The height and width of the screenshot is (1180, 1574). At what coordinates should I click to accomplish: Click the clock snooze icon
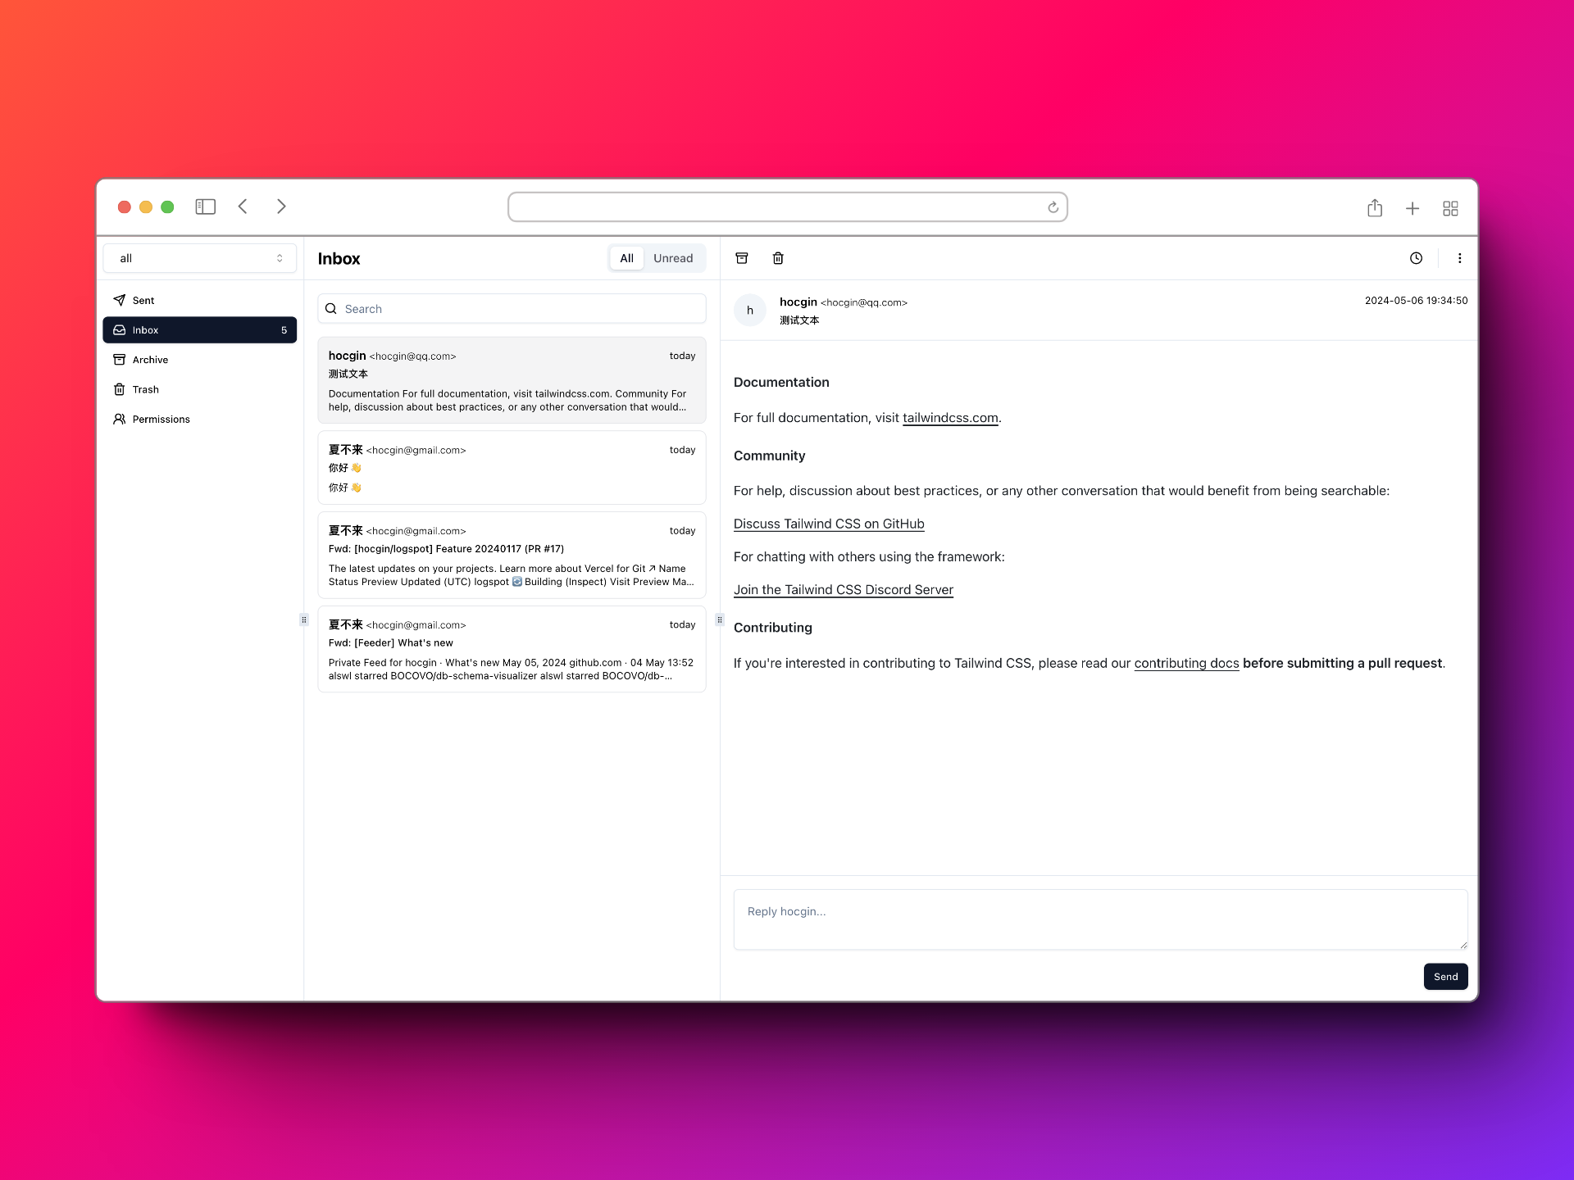point(1416,258)
